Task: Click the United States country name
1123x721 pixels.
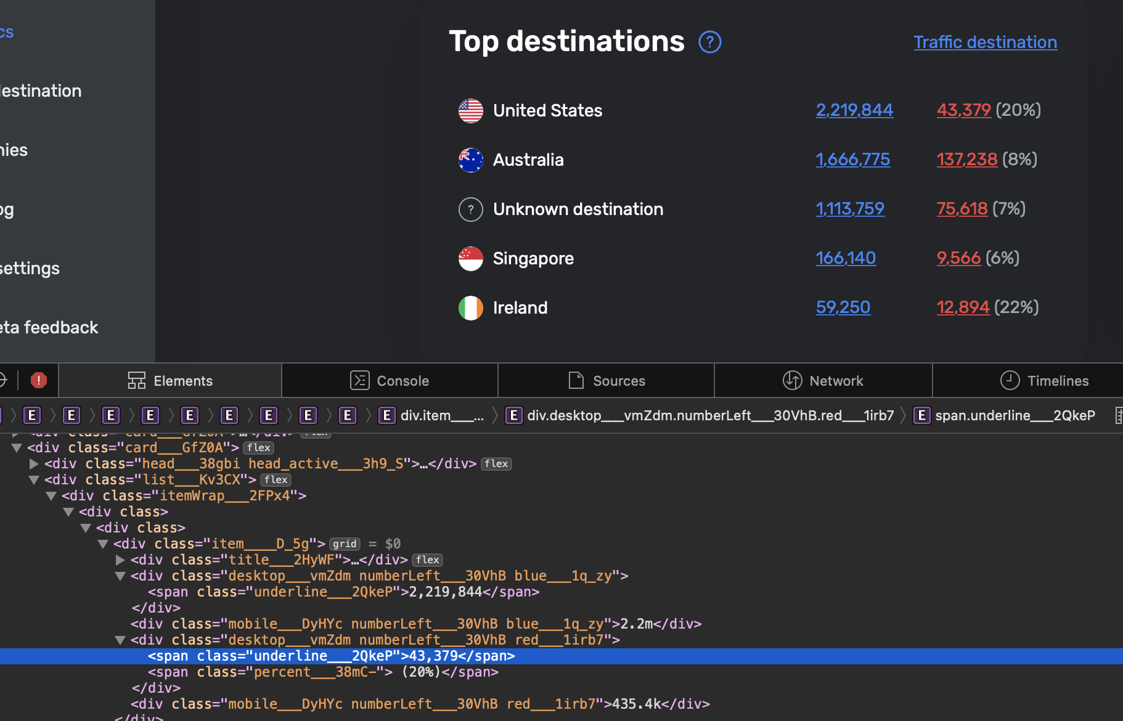Action: (x=547, y=111)
